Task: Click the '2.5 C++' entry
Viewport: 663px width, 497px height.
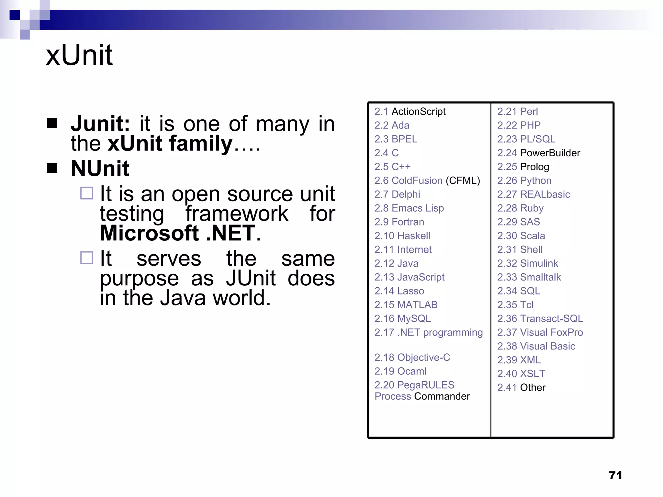Action: (392, 167)
